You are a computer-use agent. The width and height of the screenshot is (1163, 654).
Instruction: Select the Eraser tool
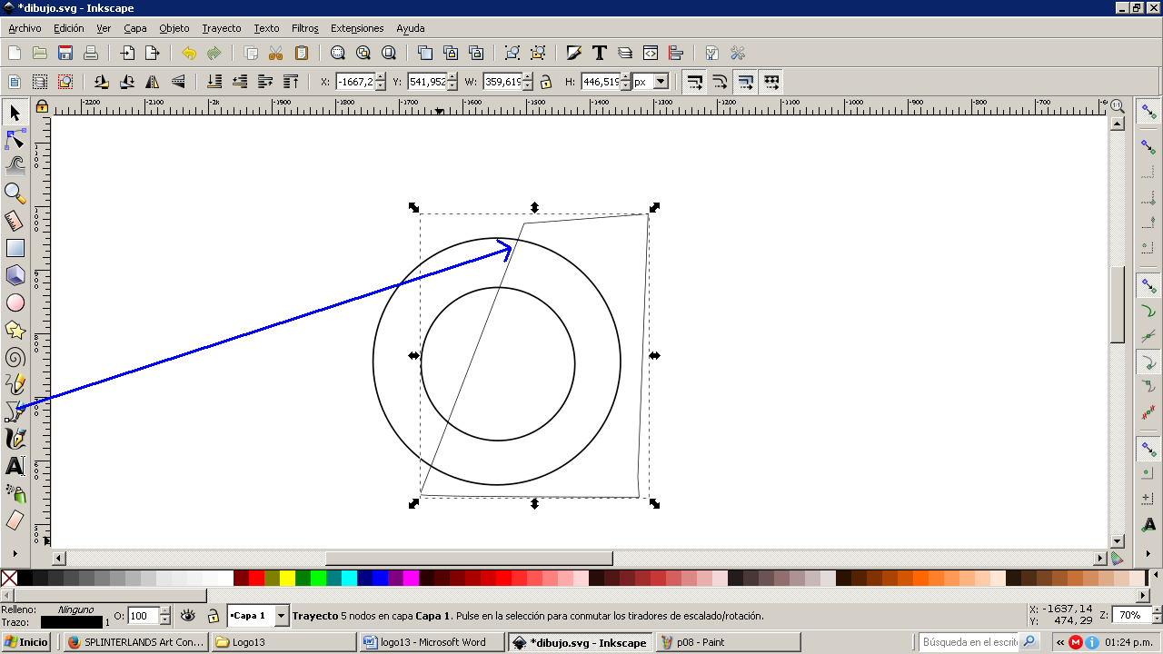(x=15, y=520)
